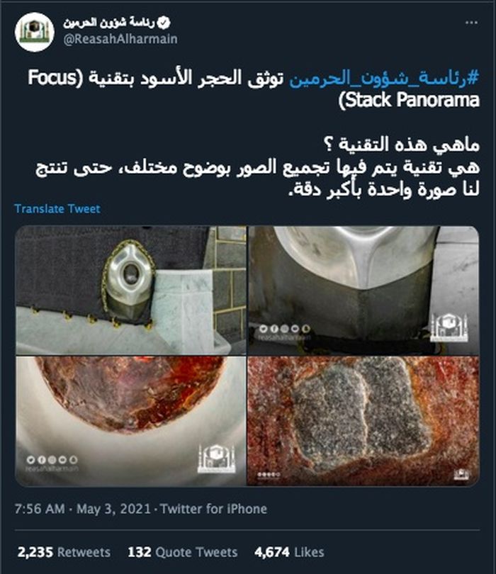Click the 7:56 AM May 3, 2021 timestamp
The height and width of the screenshot is (574, 496).
pos(83,509)
